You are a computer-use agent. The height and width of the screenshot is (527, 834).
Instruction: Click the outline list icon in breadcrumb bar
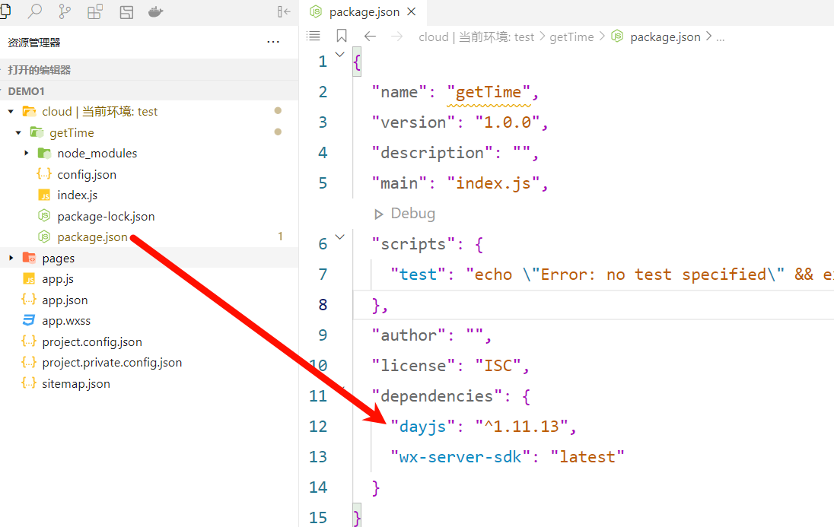314,37
